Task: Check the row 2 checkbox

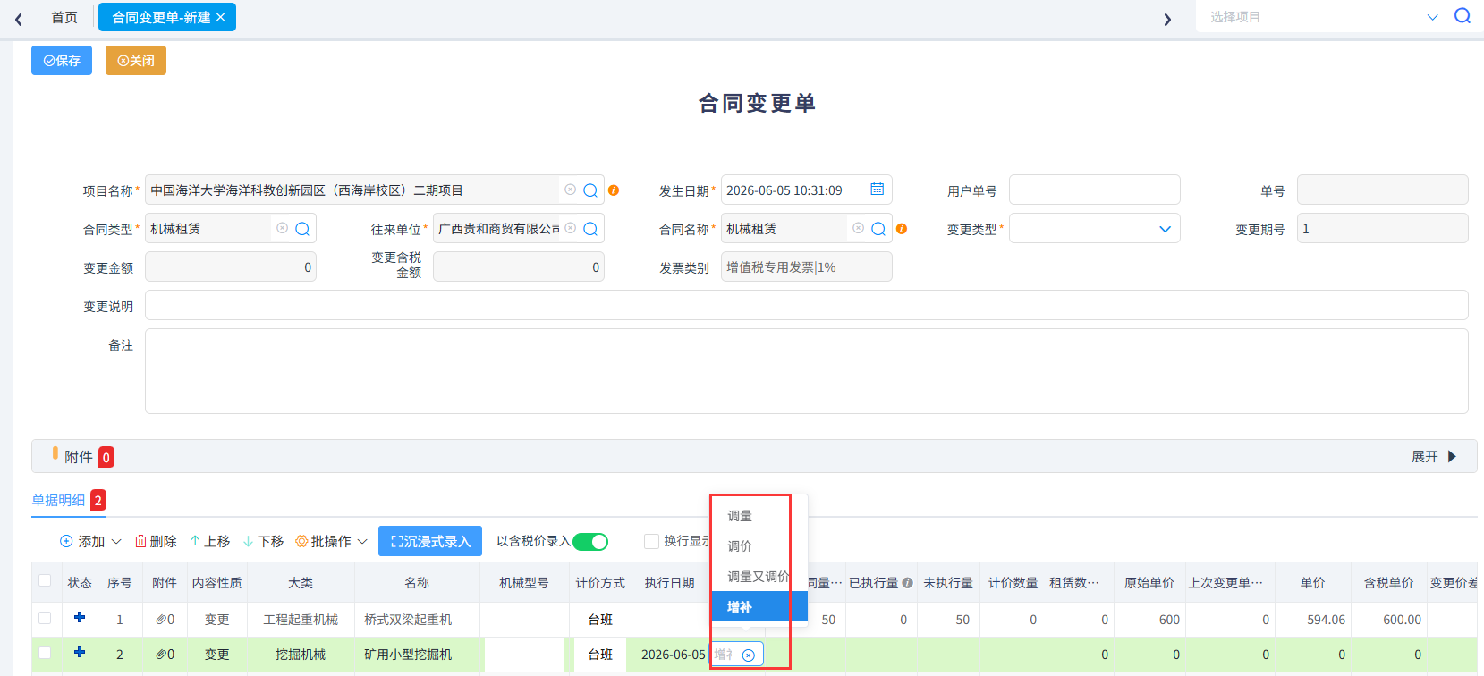Action: (x=45, y=653)
